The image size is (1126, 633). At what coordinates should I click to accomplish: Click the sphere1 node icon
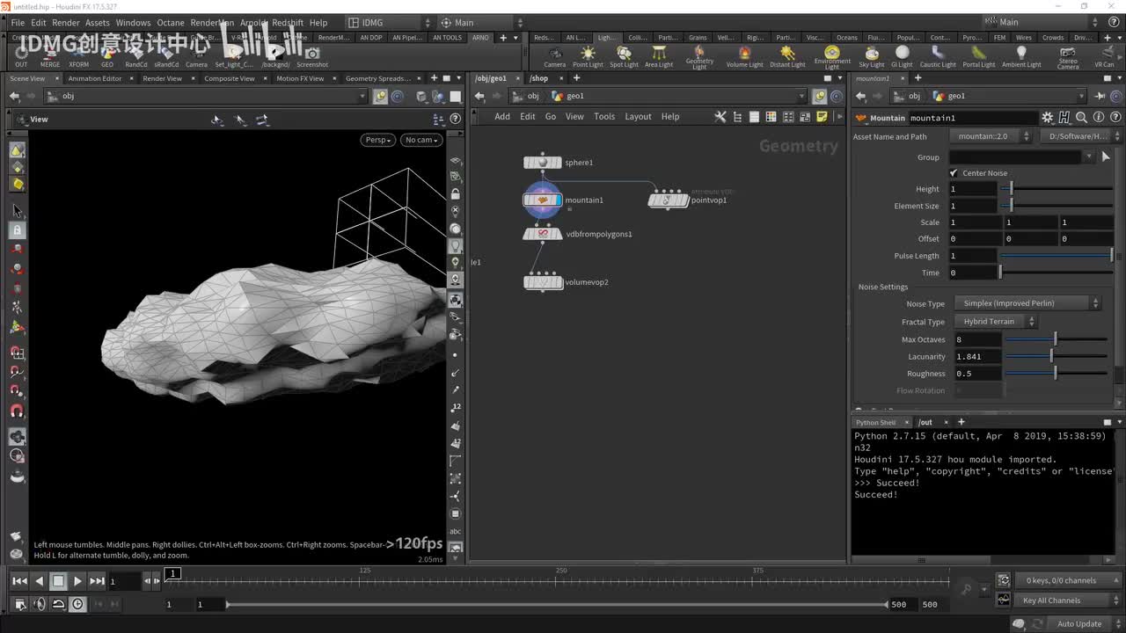542,163
